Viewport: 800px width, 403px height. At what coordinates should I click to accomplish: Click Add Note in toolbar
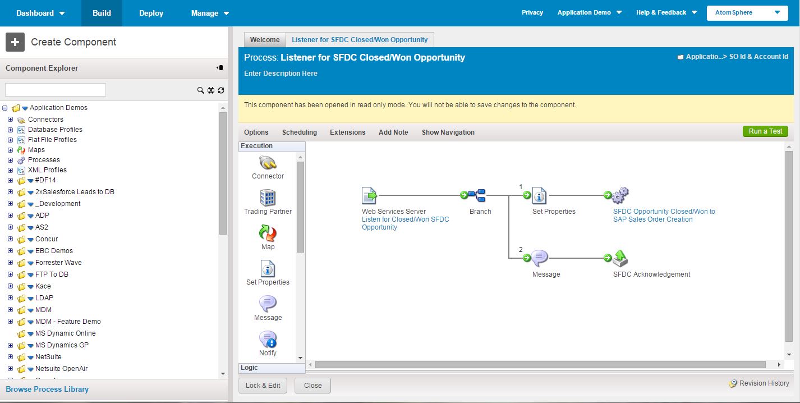coord(393,132)
